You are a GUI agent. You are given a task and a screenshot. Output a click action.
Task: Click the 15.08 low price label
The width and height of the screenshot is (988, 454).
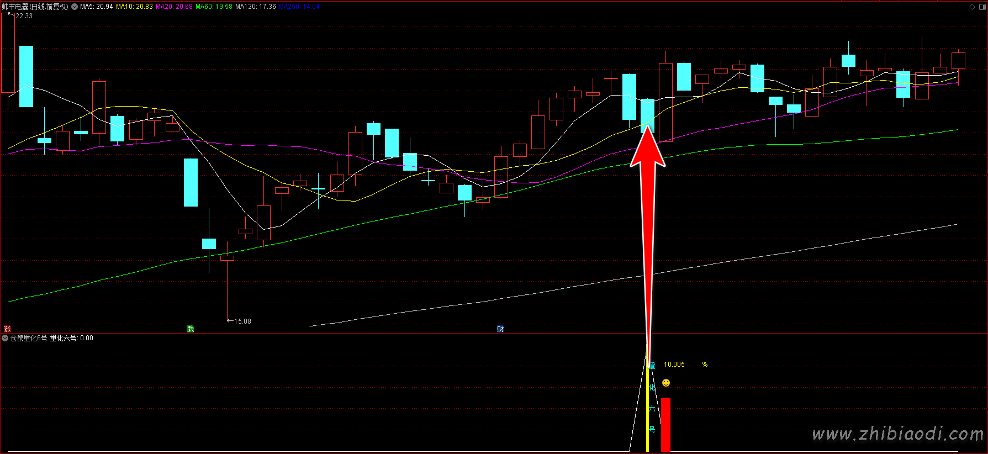242,321
